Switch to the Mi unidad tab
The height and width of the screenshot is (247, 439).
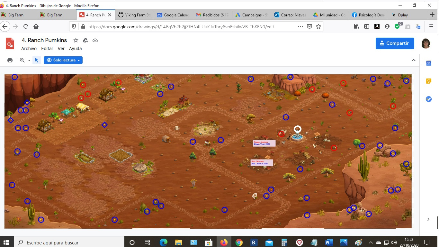(329, 15)
